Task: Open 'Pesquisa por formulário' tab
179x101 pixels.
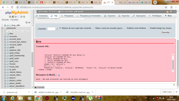Action: pos(89,16)
